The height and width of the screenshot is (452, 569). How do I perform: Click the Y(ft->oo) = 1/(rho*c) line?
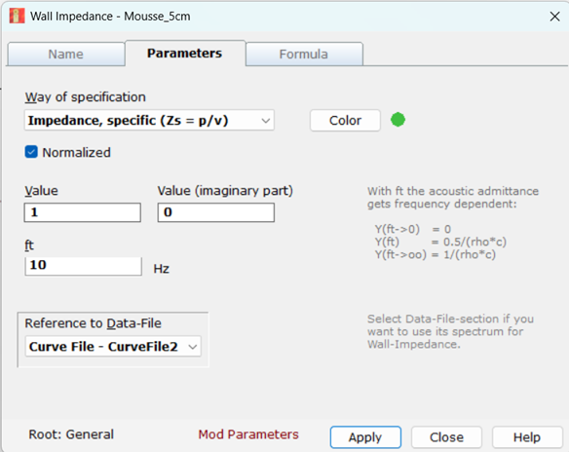pos(436,254)
